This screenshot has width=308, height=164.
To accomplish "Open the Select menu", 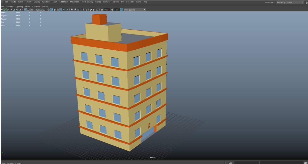I will (x=21, y=2).
